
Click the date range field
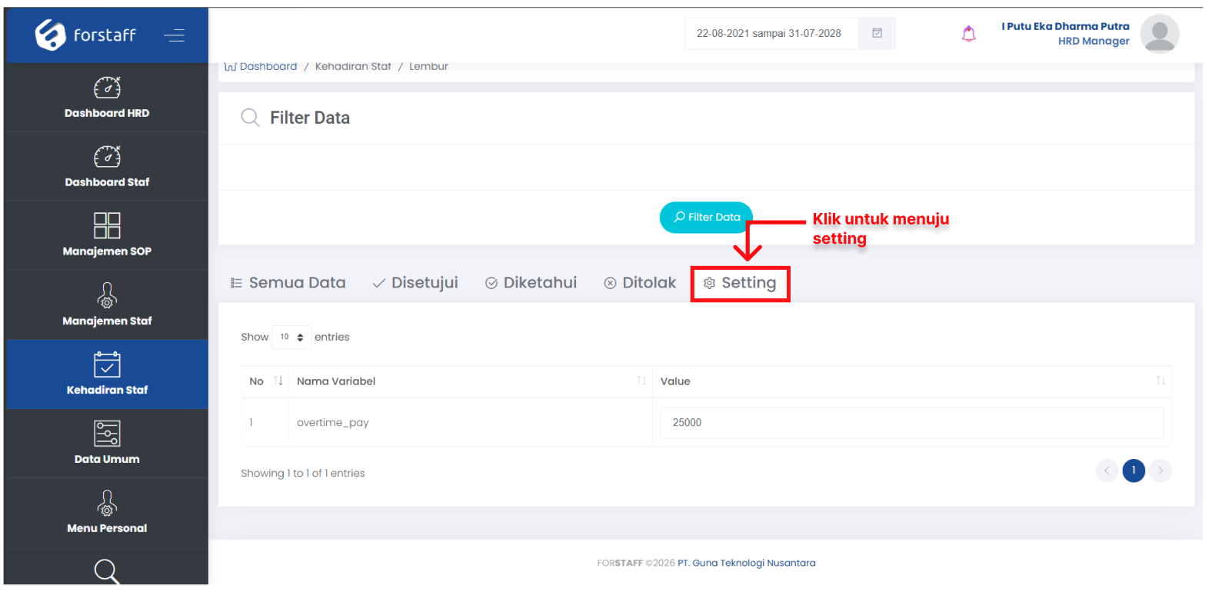[x=771, y=33]
